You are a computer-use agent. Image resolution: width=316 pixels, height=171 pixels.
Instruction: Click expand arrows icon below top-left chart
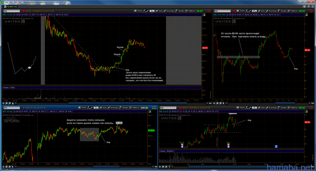(210, 103)
